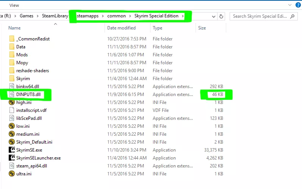Click the steamapps breadcrumb segment
This screenshot has width=302, height=189.
[x=88, y=16]
